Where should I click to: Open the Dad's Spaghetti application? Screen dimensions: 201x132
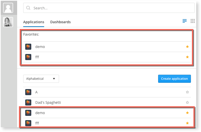tap(48, 102)
